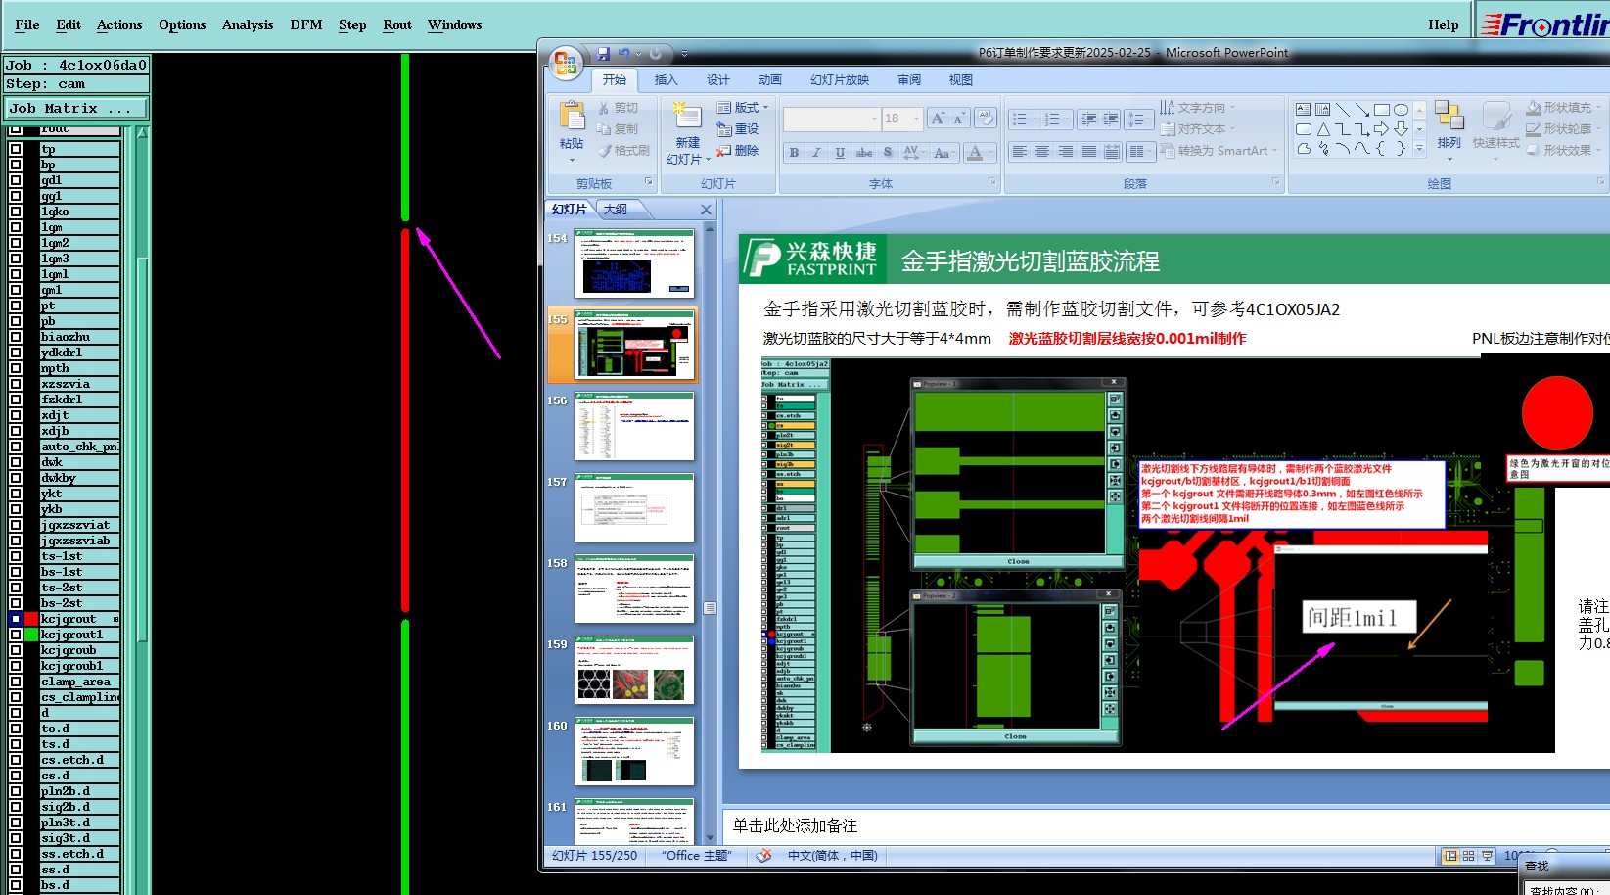The image size is (1610, 895).
Task: Decrease font size with shrink-font icon
Action: [959, 118]
